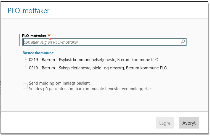
Task: Click the '0219' code of the Psykisk kommunehelsetjeneste entry
Action: 33,60
